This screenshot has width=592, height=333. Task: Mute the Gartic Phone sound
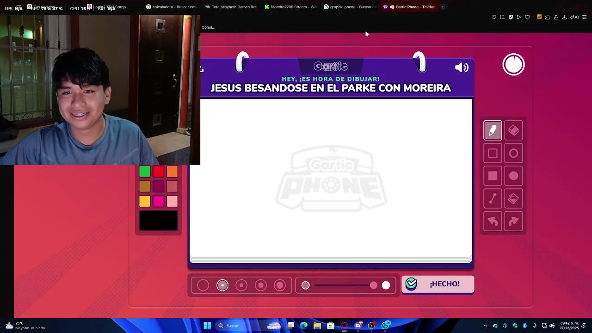point(462,68)
